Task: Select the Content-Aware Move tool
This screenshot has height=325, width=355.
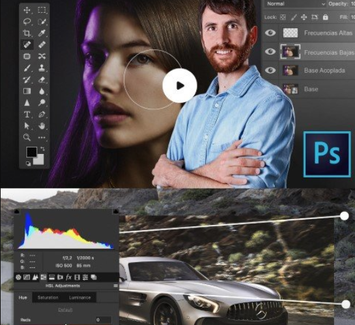Action: 42,56
